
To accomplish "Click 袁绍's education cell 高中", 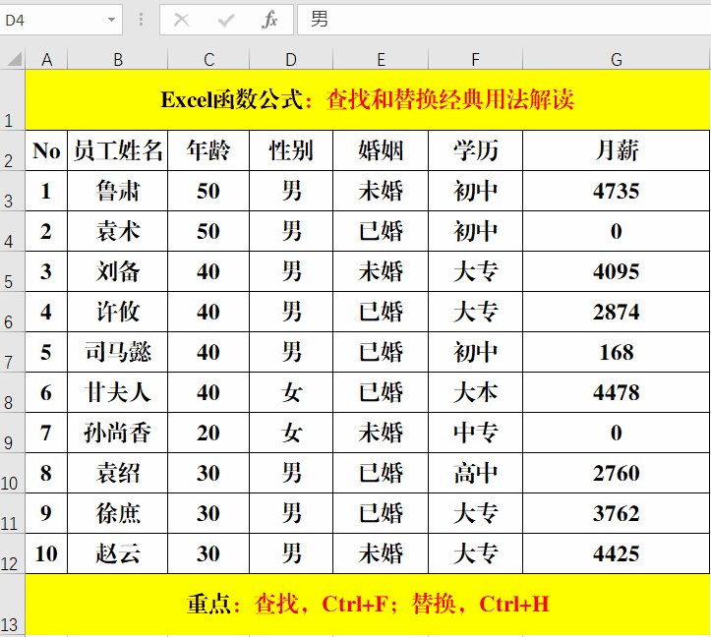I will pos(475,473).
